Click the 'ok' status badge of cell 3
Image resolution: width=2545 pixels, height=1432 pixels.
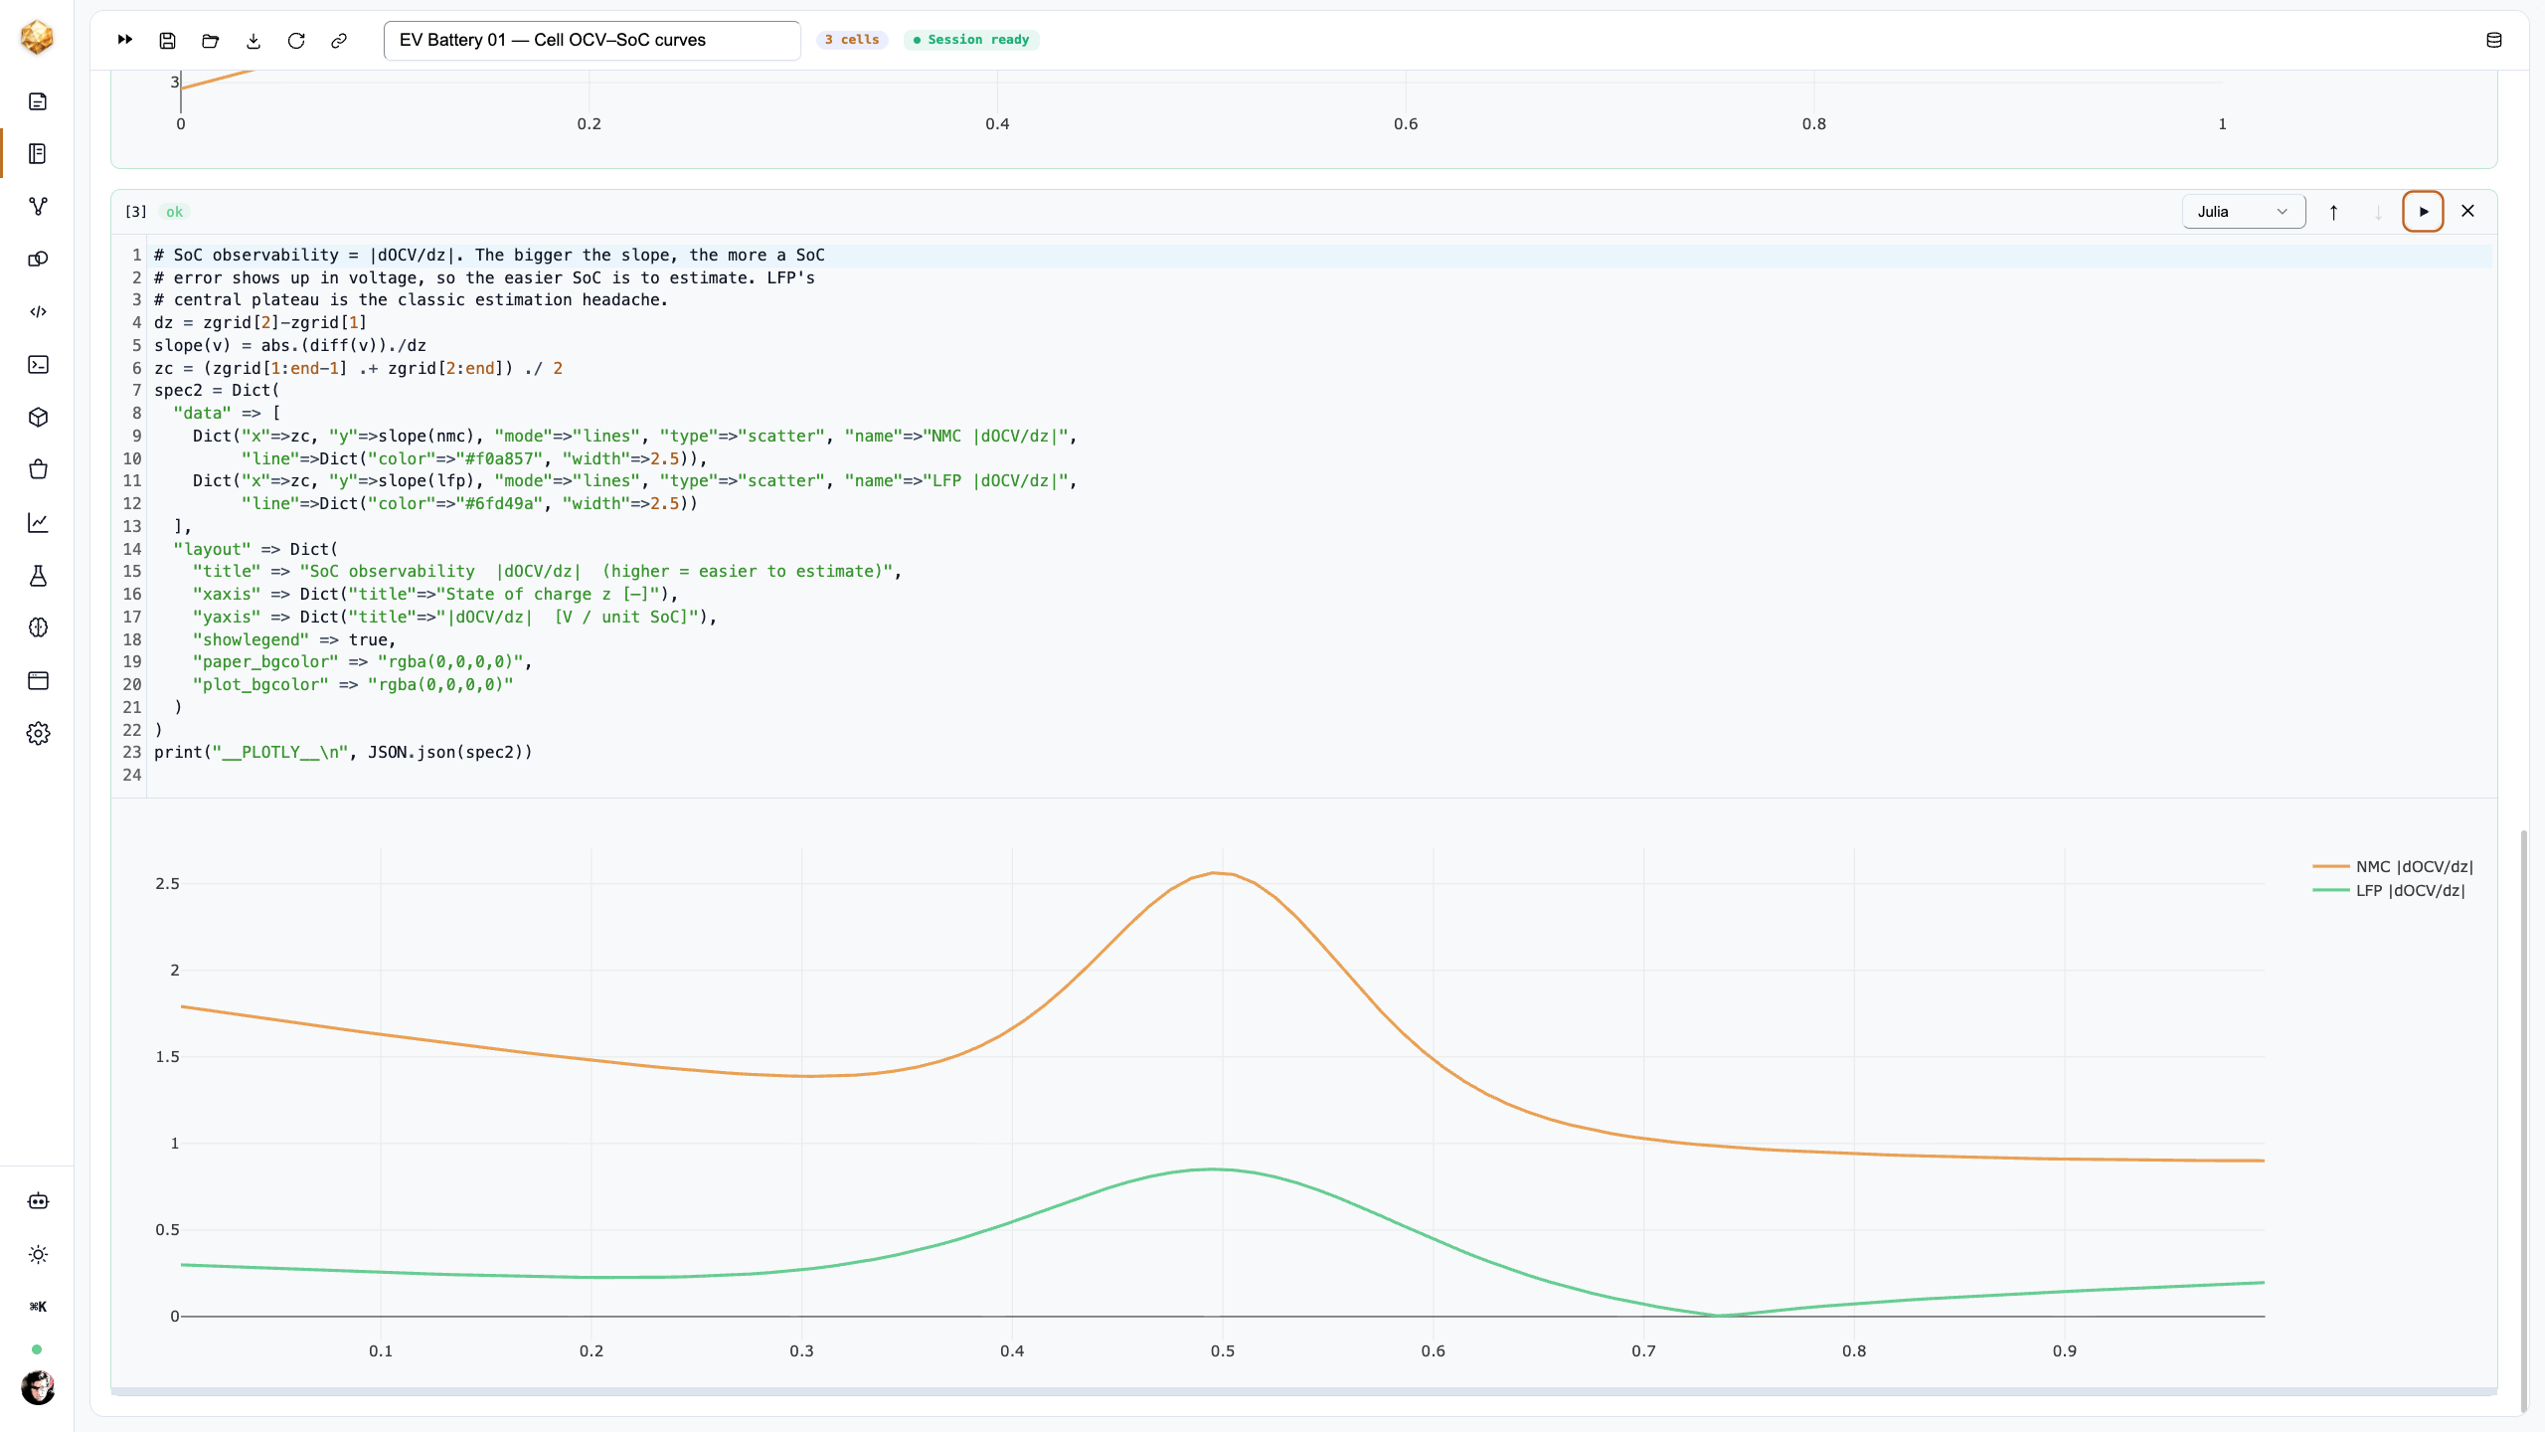175,212
